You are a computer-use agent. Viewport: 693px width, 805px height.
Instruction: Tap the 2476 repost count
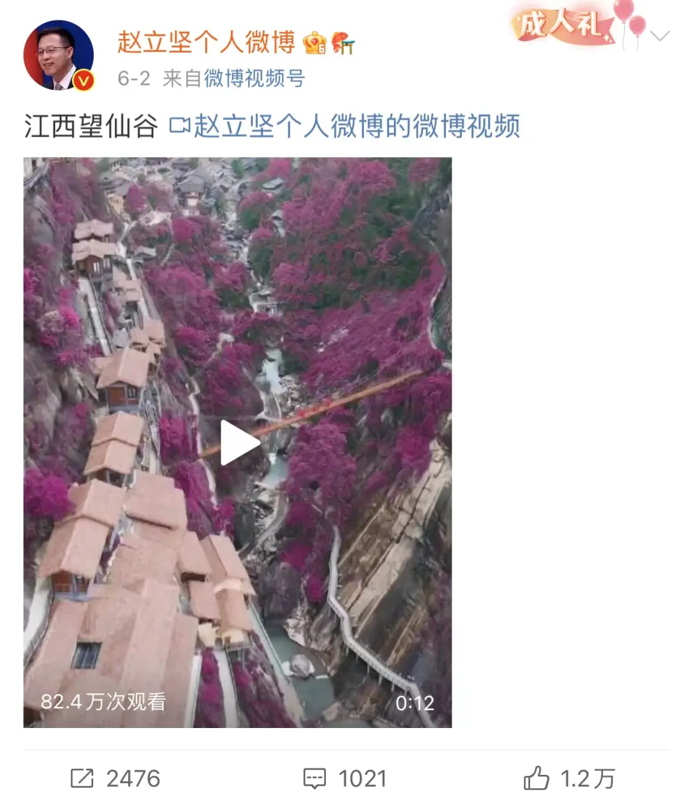tap(133, 779)
